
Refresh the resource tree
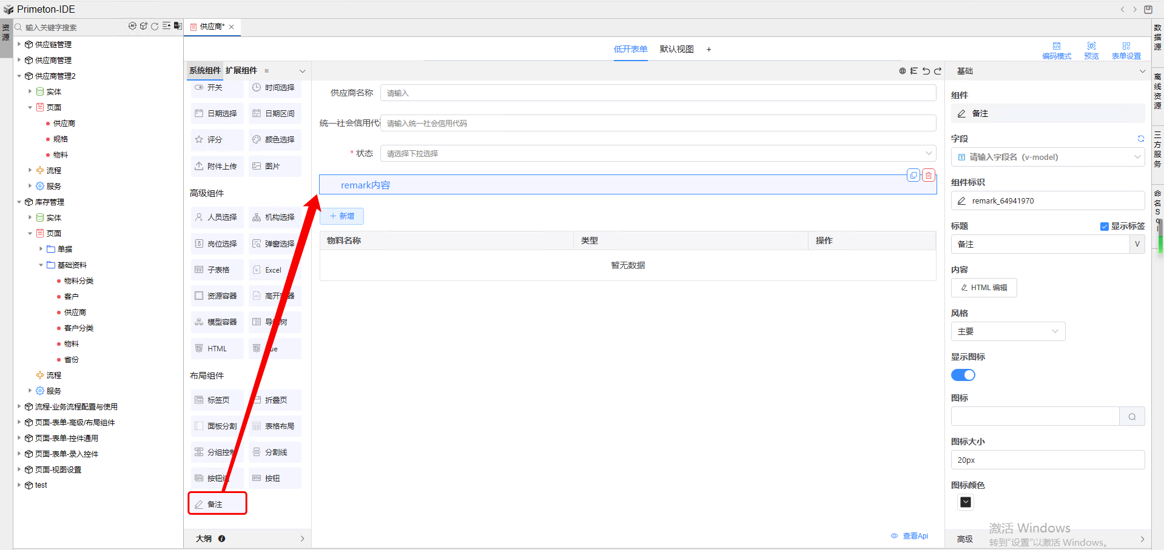pyautogui.click(x=156, y=26)
